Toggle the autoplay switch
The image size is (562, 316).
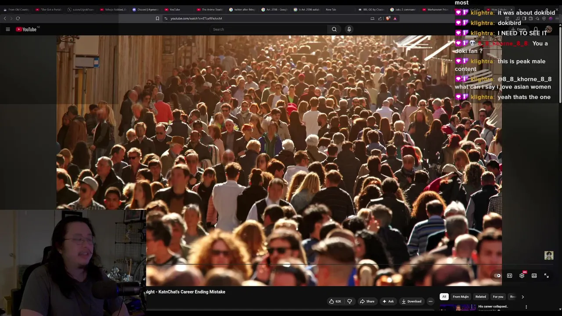pyautogui.click(x=497, y=276)
